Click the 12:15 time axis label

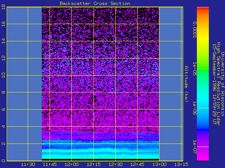coord(94,164)
